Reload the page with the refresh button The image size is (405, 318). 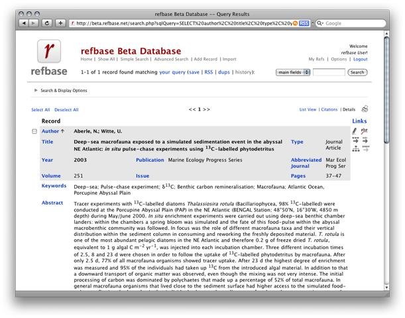coord(47,23)
